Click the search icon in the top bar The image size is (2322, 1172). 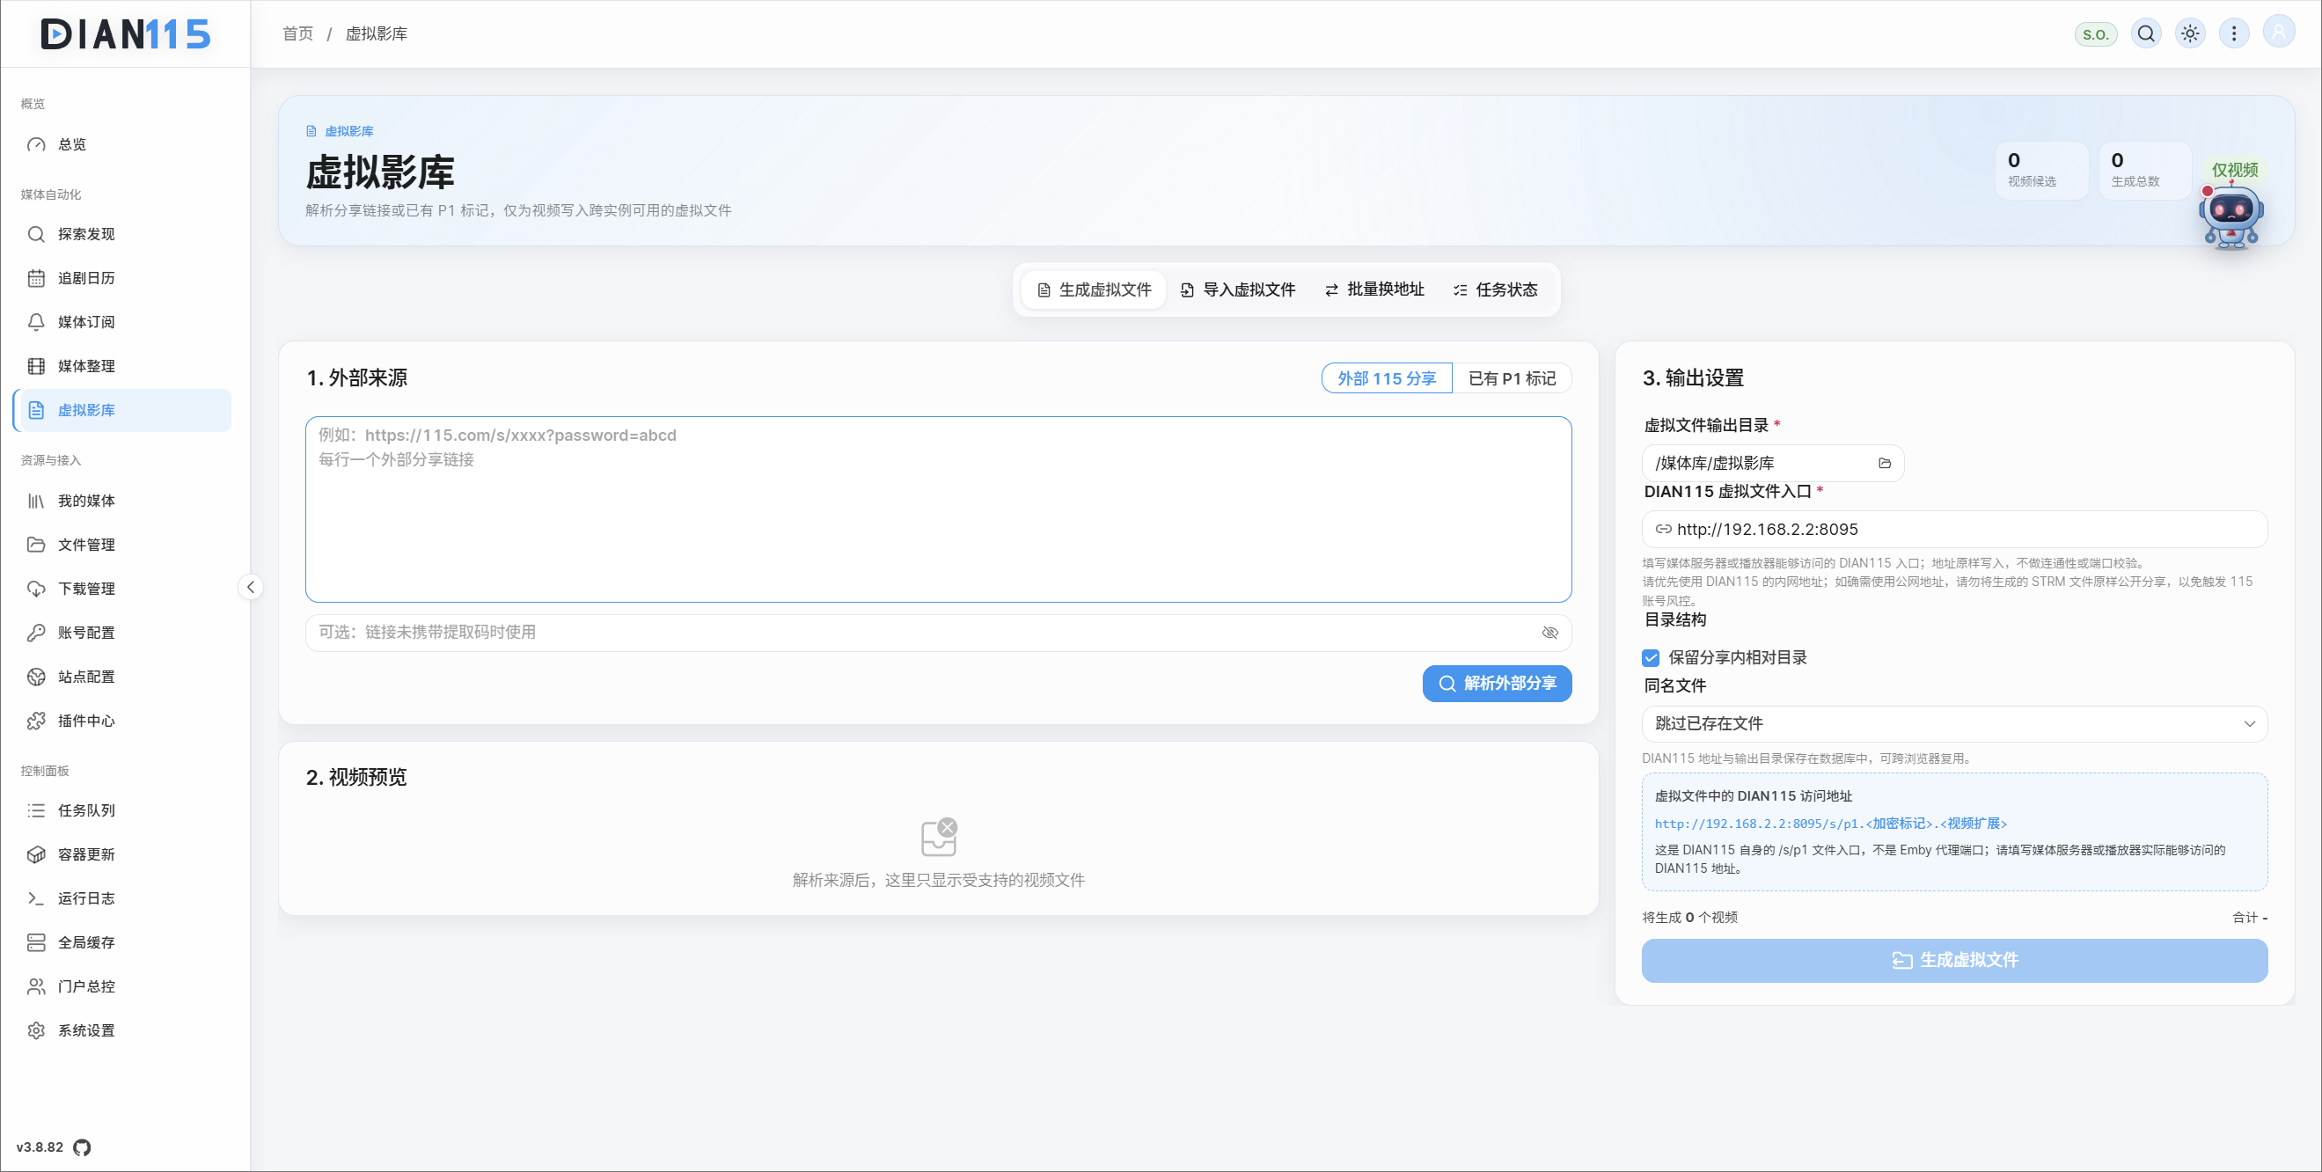pyautogui.click(x=2146, y=33)
